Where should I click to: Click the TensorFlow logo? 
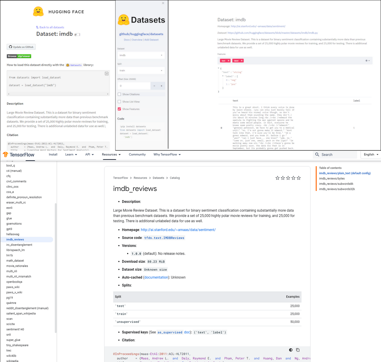pos(19,154)
